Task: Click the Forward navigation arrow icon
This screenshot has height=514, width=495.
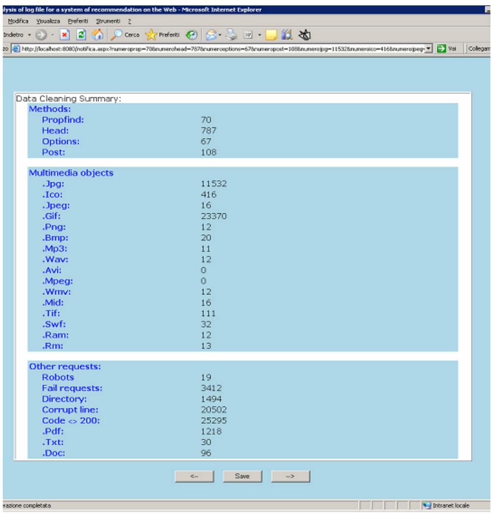Action: (41, 35)
